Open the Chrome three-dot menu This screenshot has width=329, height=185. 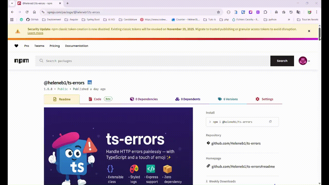(317, 12)
